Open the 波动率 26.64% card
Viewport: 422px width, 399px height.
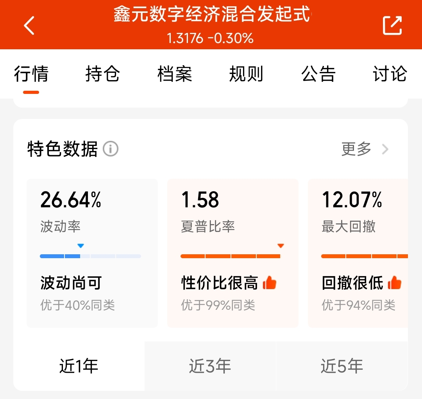92,253
